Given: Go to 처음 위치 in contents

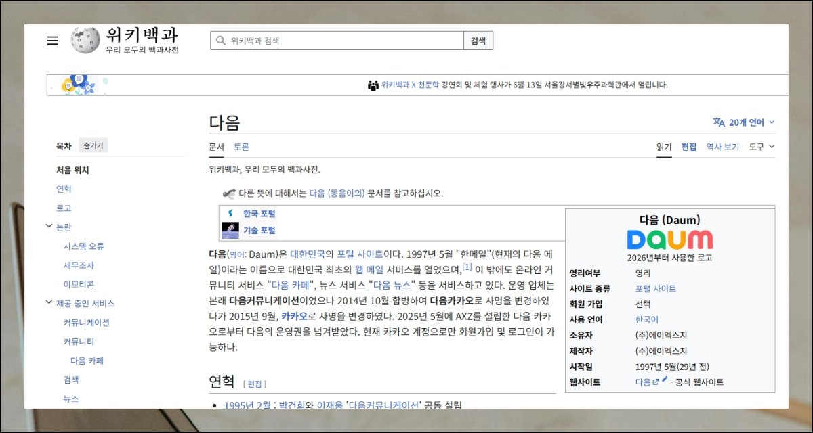Looking at the screenshot, I should (x=72, y=170).
